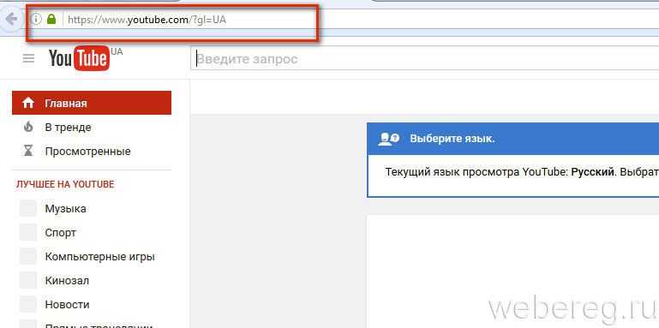
Task: Click the browser back arrow button
Action: point(11,20)
